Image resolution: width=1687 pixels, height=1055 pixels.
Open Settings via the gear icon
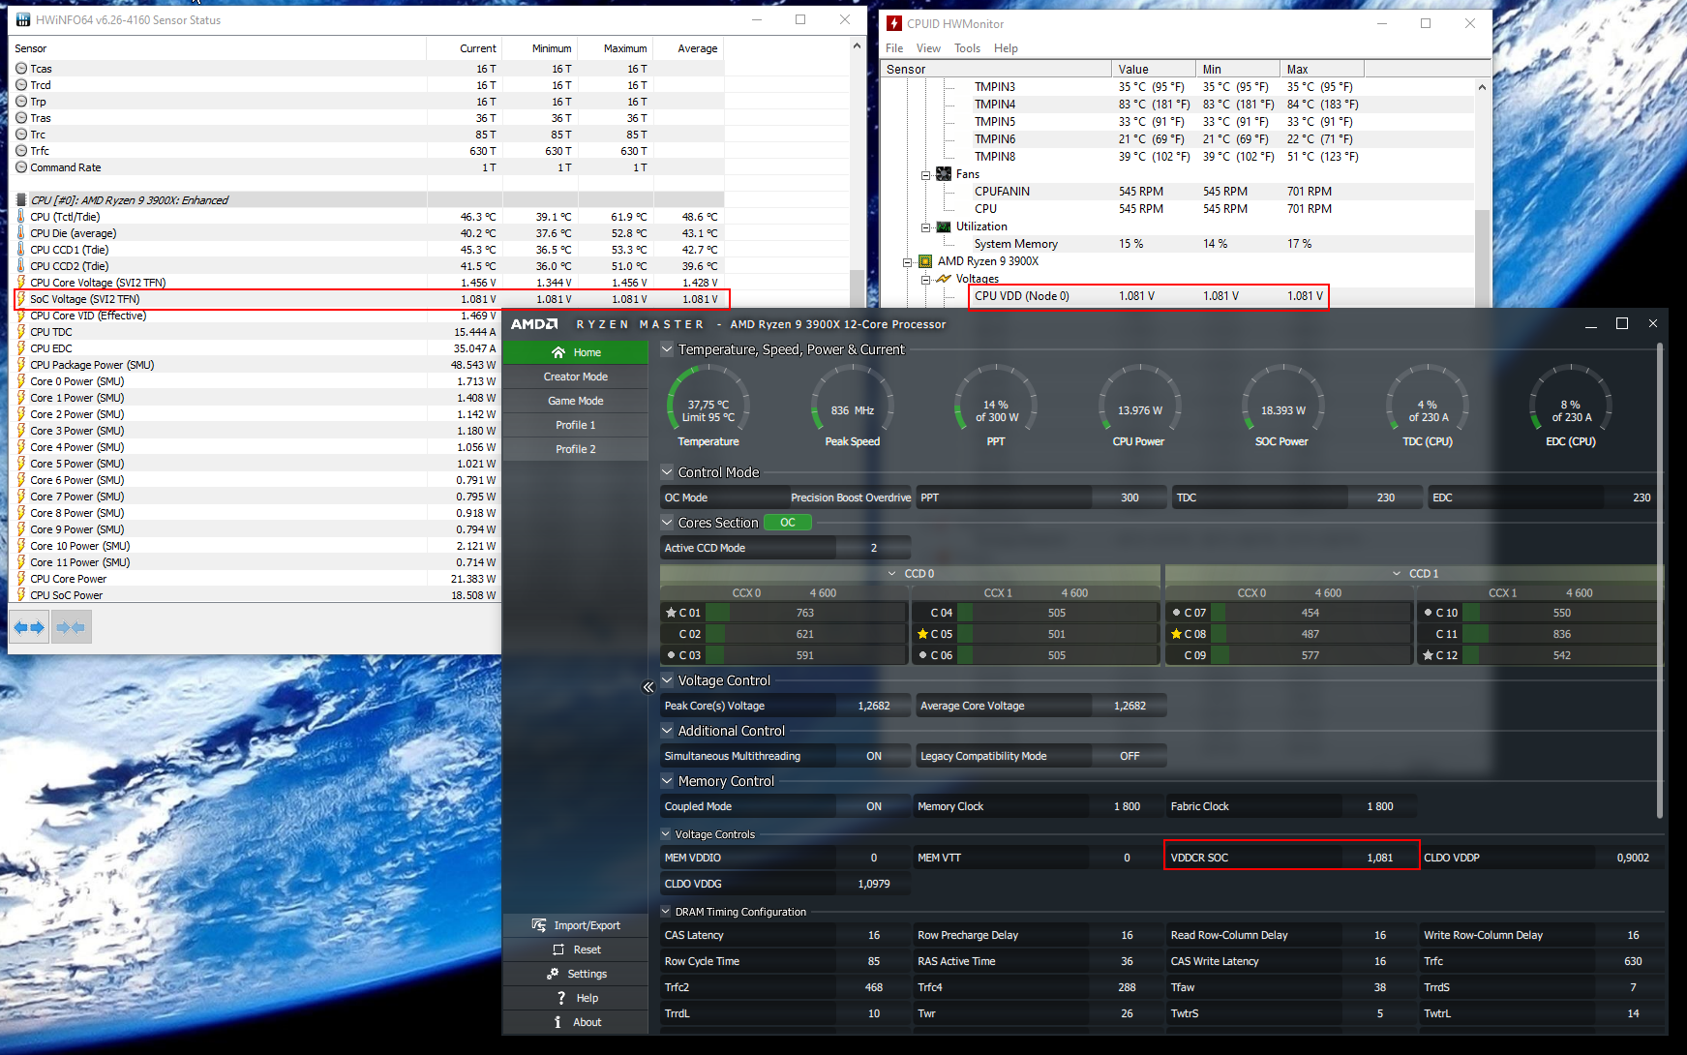pyautogui.click(x=553, y=974)
